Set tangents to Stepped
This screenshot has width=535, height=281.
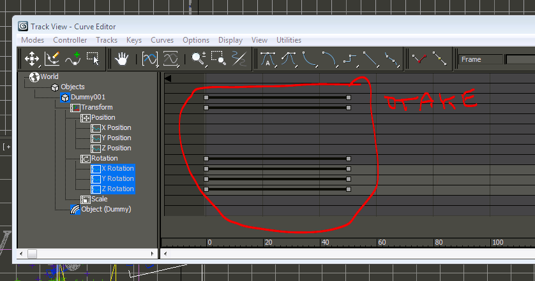tap(350, 59)
